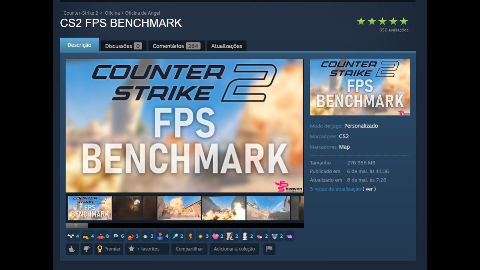Click the thumbnail strip horizontal scrollbar handle
The image size is (480, 270).
[x=77, y=226]
